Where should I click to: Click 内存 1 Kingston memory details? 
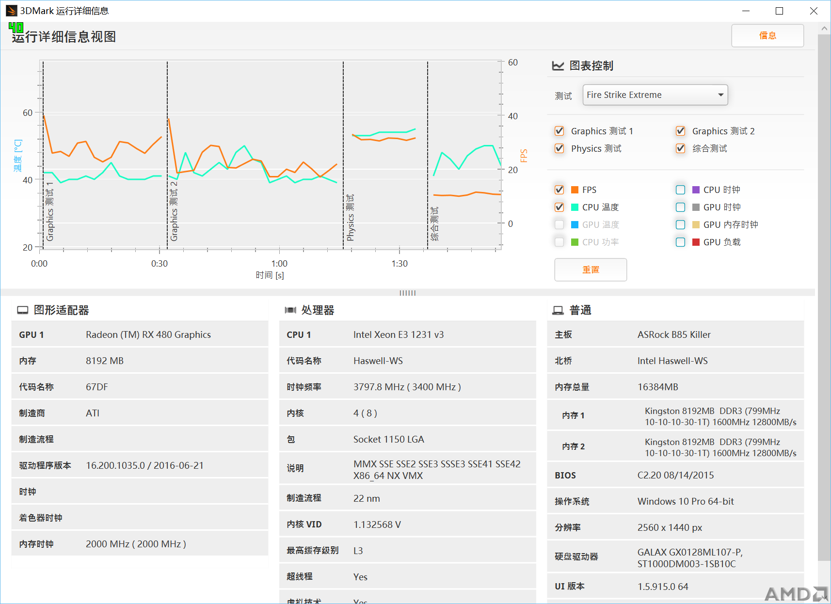pyautogui.click(x=720, y=416)
